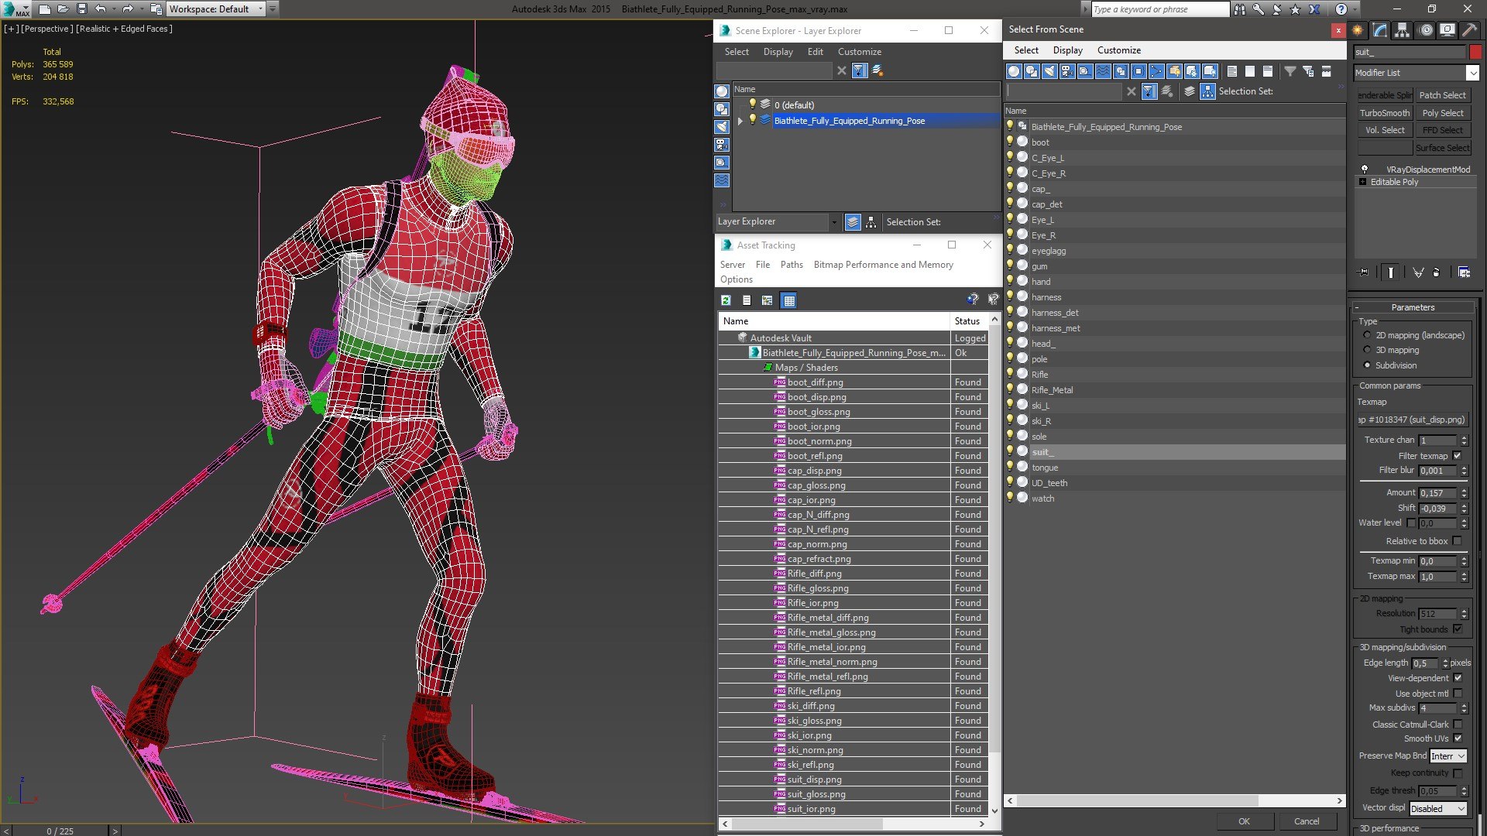Open the Create panel tab icon
This screenshot has width=1487, height=836.
1358,30
